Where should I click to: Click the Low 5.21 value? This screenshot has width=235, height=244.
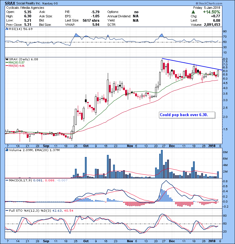coord(28,20)
